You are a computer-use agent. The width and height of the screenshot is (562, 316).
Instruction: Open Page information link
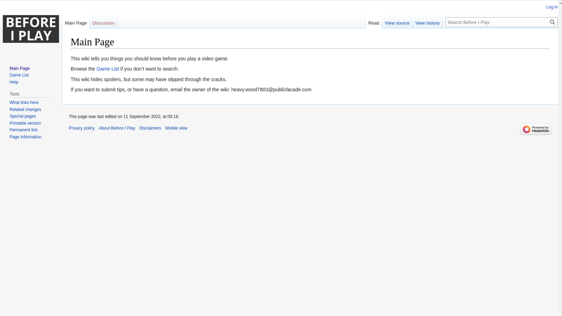pyautogui.click(x=25, y=137)
